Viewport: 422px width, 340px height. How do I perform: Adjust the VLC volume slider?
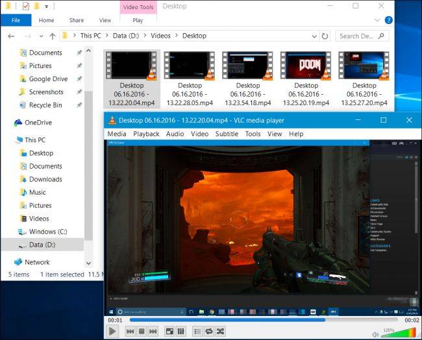point(399,333)
